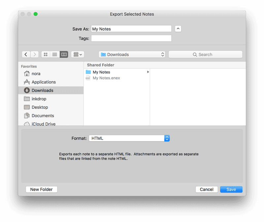Image resolution: width=264 pixels, height=222 pixels.
Task: Select the nora home folder
Action: click(x=35, y=73)
